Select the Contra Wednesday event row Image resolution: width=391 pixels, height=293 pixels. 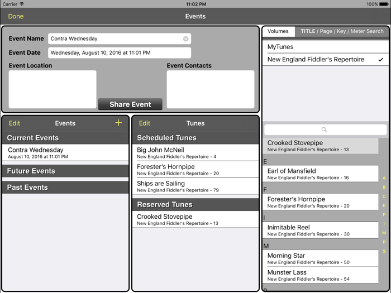pyautogui.click(x=65, y=152)
